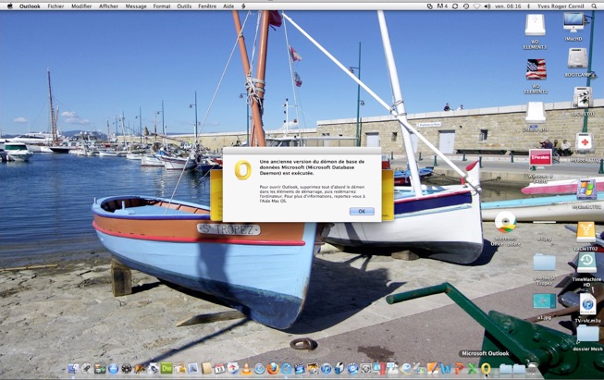The width and height of the screenshot is (604, 380).
Task: Select the BOOTCAMP drive icon
Action: (577, 59)
